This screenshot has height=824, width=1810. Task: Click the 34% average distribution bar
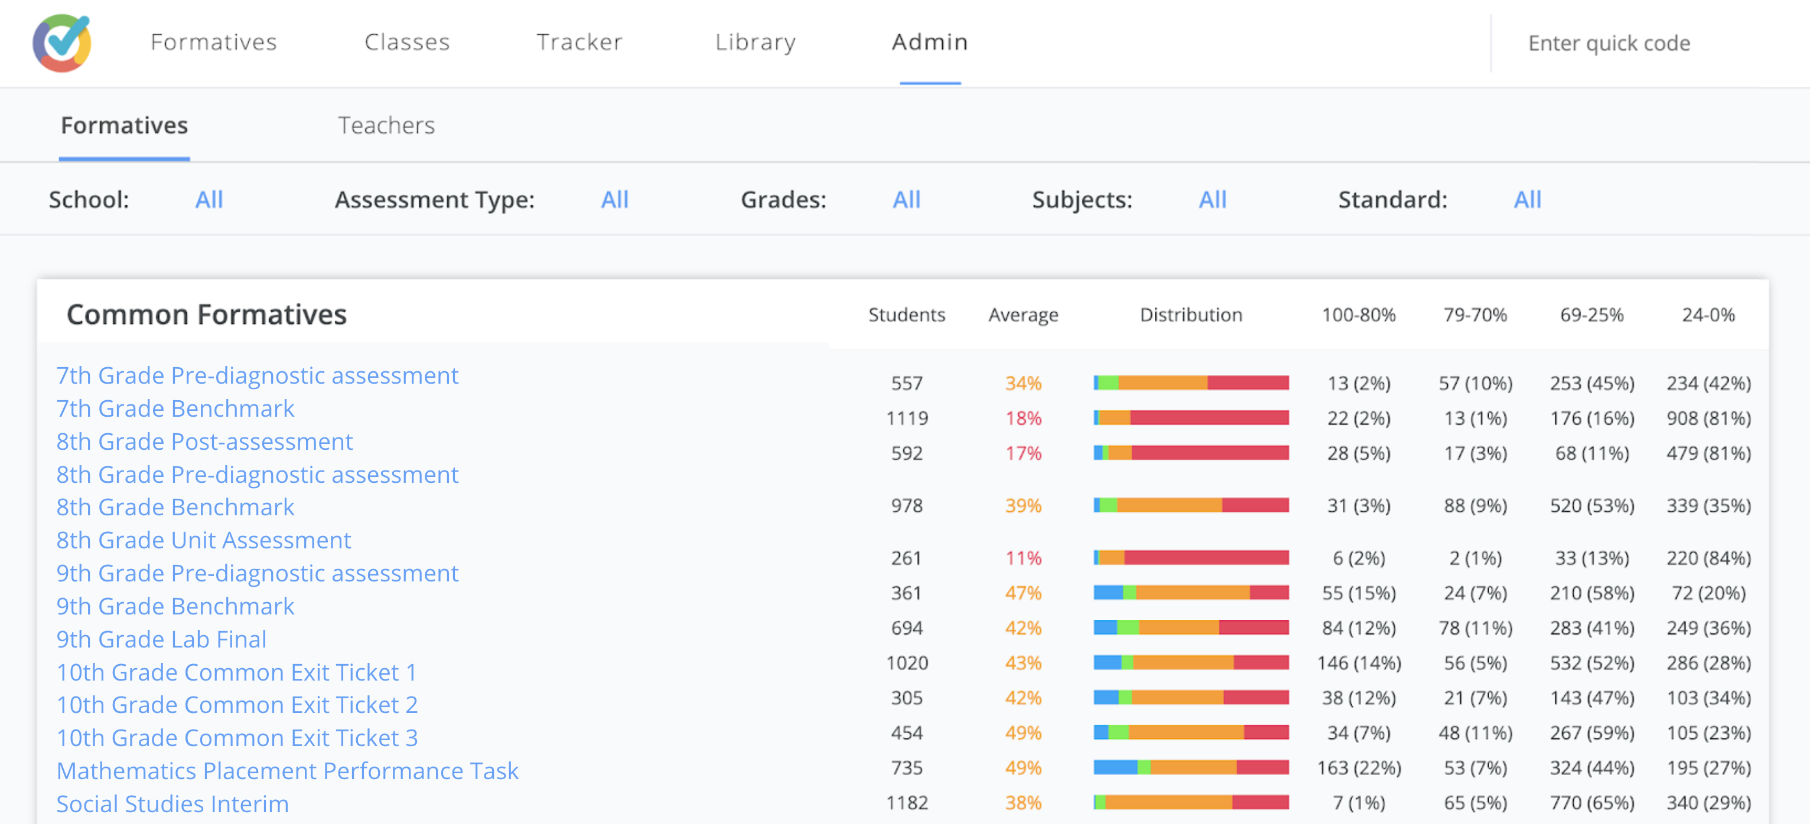click(1191, 382)
